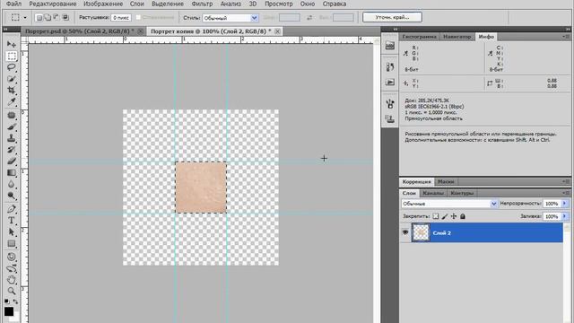574x323 pixels.
Task: Select the Healing Brush tool
Action: (x=12, y=116)
